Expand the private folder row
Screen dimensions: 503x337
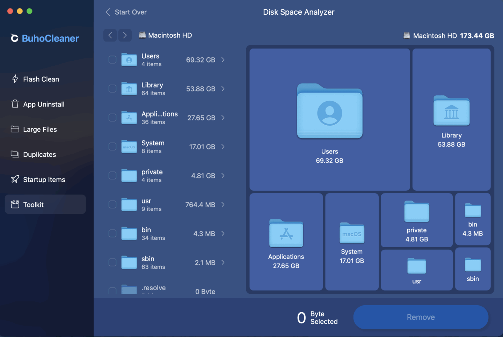(x=223, y=176)
